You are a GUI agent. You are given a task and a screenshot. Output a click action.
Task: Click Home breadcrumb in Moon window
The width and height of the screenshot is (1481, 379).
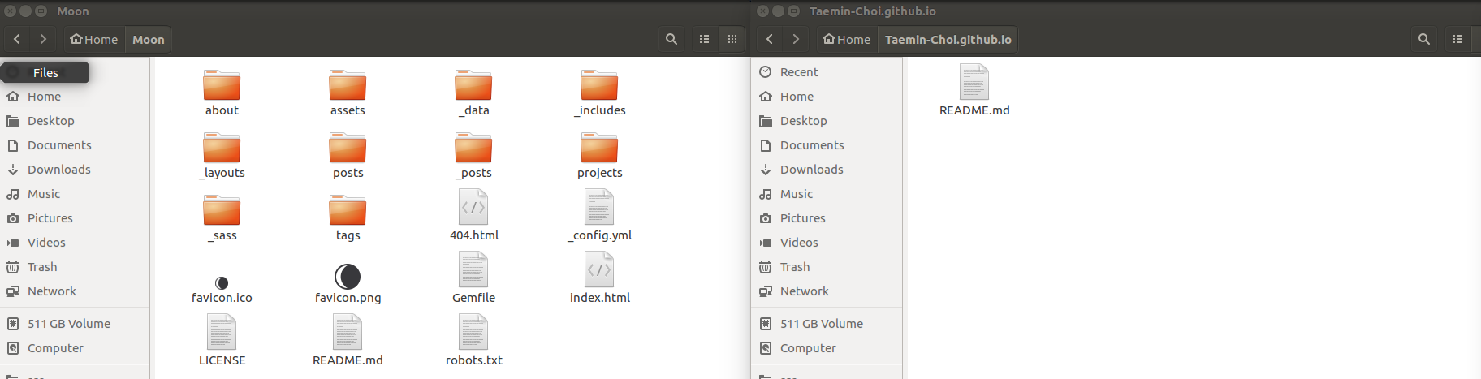pyautogui.click(x=94, y=39)
